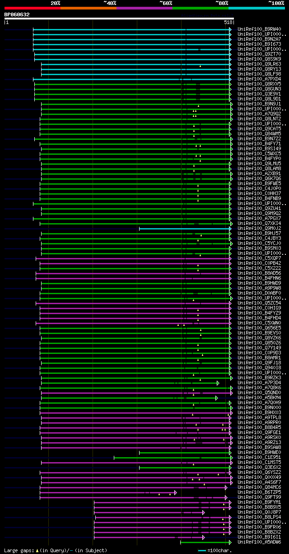Select the UniRef100_B4FY71 label
Screen dimensions: 289x554
(259, 144)
